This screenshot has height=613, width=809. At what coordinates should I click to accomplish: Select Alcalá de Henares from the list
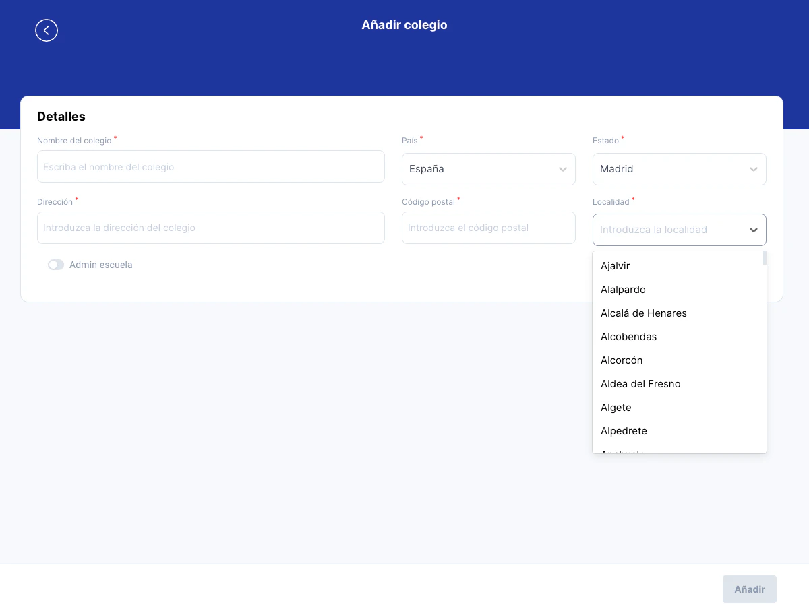pyautogui.click(x=643, y=313)
